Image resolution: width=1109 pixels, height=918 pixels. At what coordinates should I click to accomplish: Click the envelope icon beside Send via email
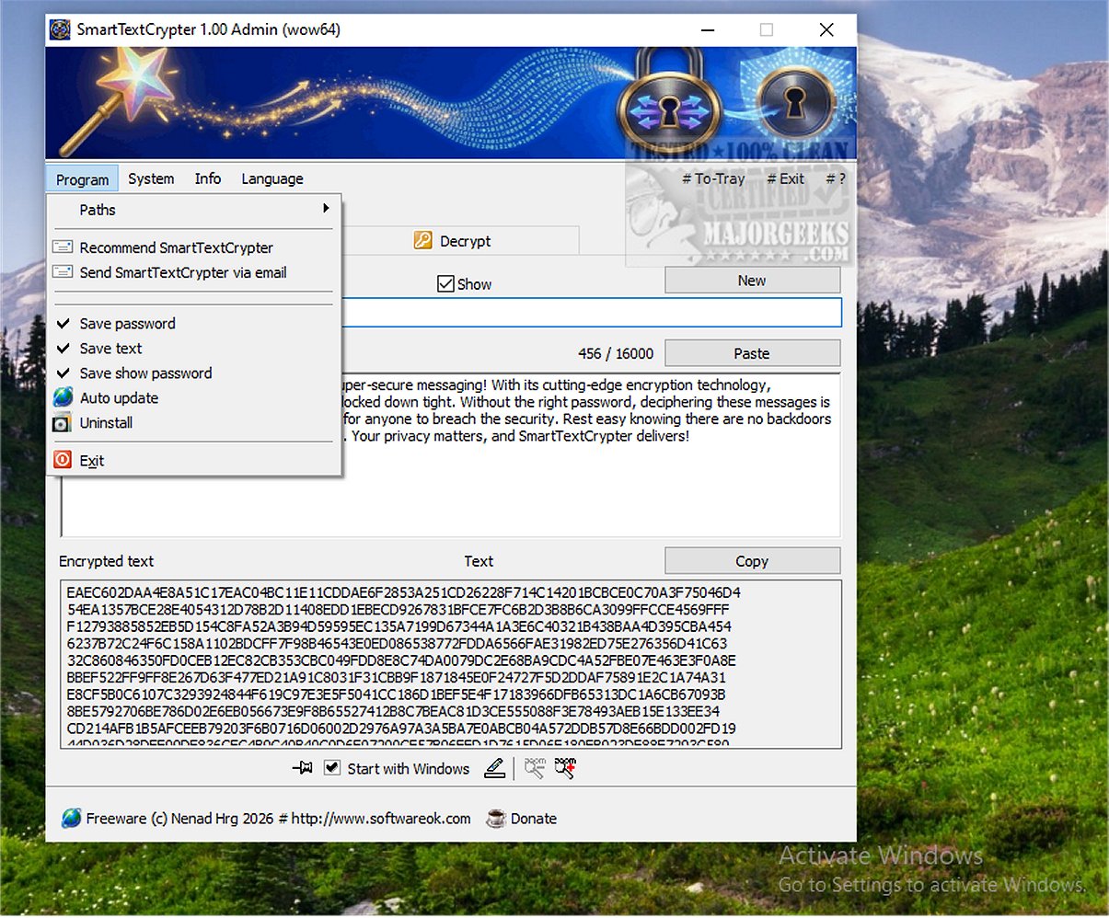pos(63,272)
